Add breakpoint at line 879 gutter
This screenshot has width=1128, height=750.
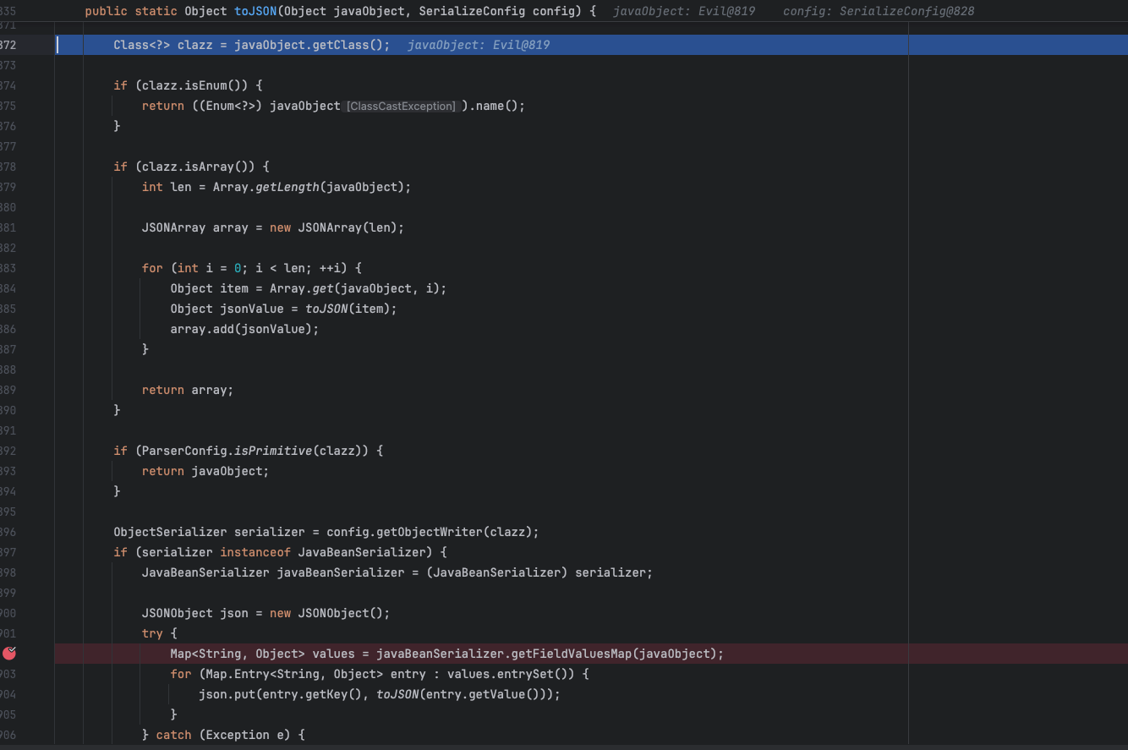[x=8, y=187]
